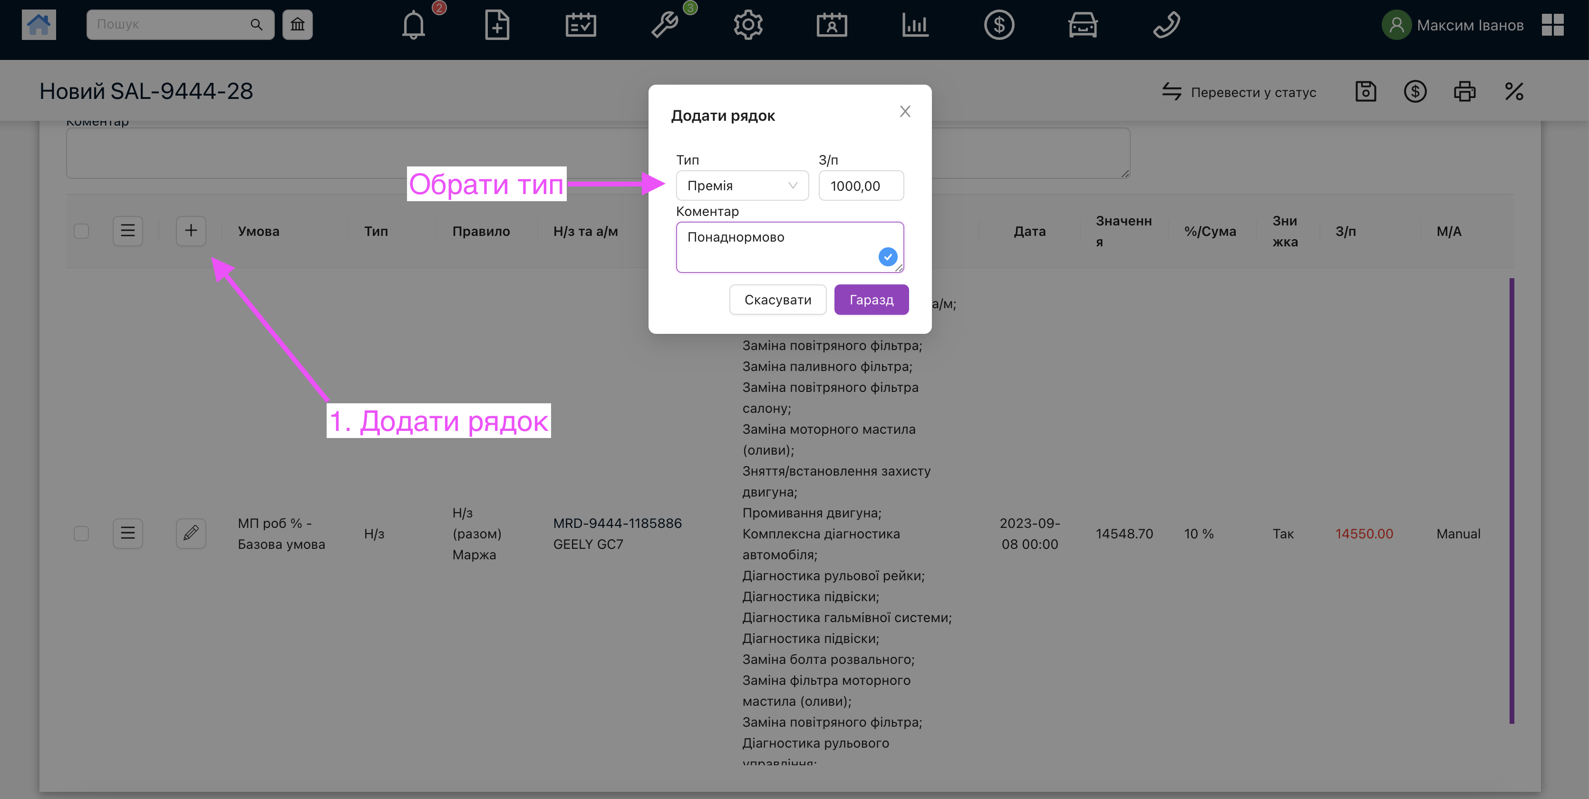
Task: Open the header hamburger menu in table
Action: 128,231
